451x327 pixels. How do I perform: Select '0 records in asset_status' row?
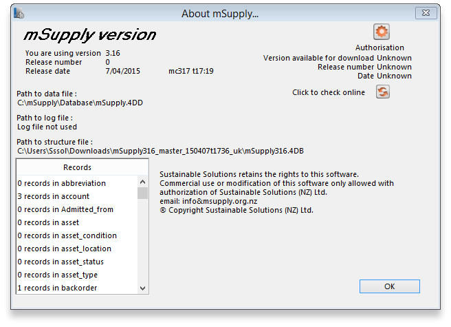point(60,262)
